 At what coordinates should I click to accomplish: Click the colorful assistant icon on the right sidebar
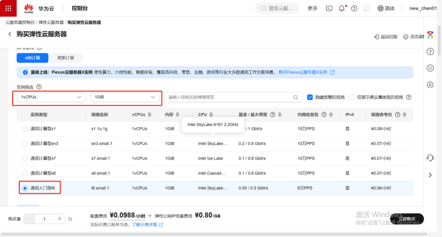click(430, 35)
